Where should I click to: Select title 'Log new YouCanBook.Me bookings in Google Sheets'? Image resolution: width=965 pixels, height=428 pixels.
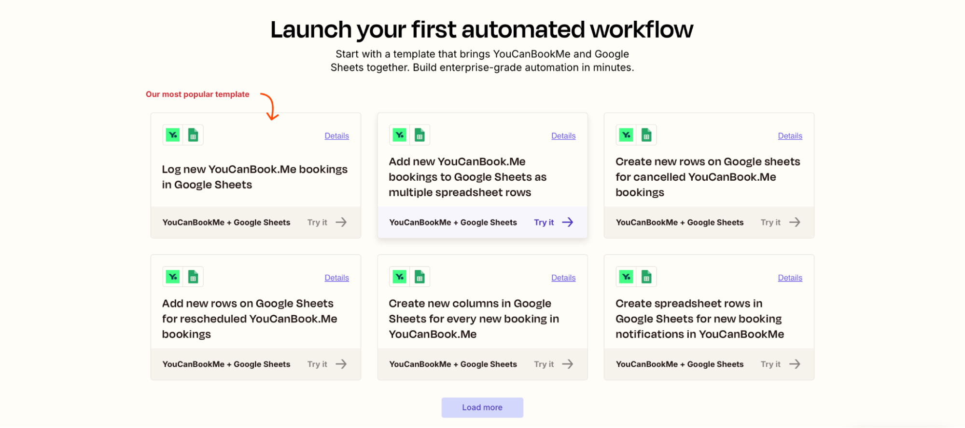coord(255,177)
